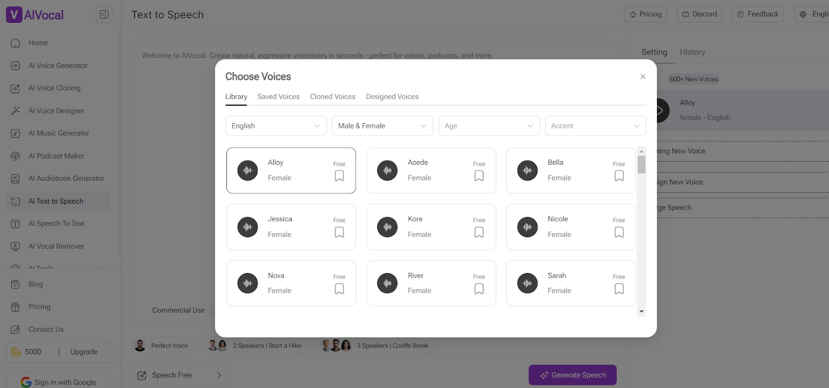Collapse the sidebar panel toggle icon

tap(104, 15)
